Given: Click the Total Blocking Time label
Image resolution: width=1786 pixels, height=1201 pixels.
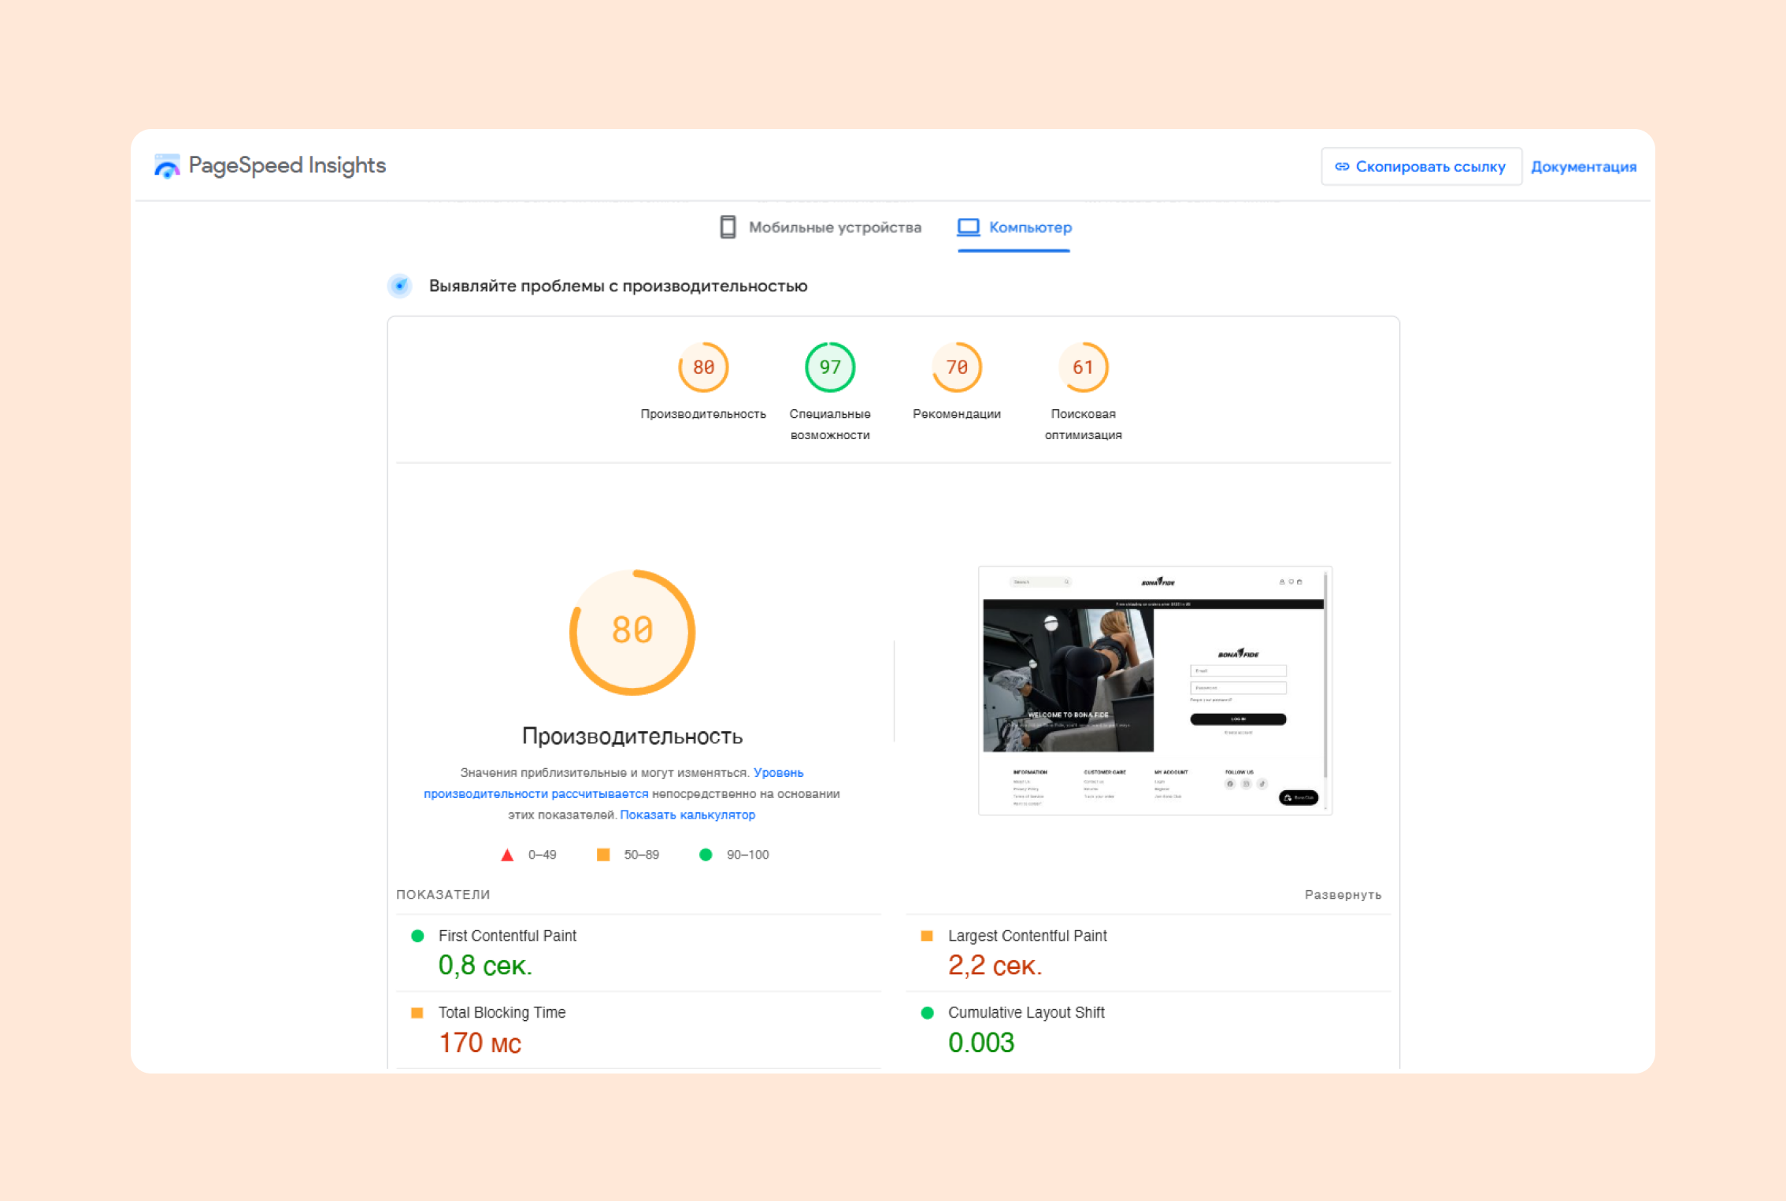Looking at the screenshot, I should (x=502, y=1013).
